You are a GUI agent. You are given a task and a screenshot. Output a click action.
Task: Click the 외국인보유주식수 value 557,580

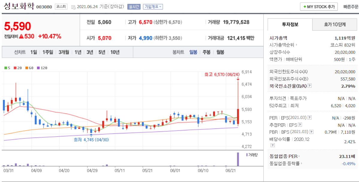pyautogui.click(x=348, y=79)
